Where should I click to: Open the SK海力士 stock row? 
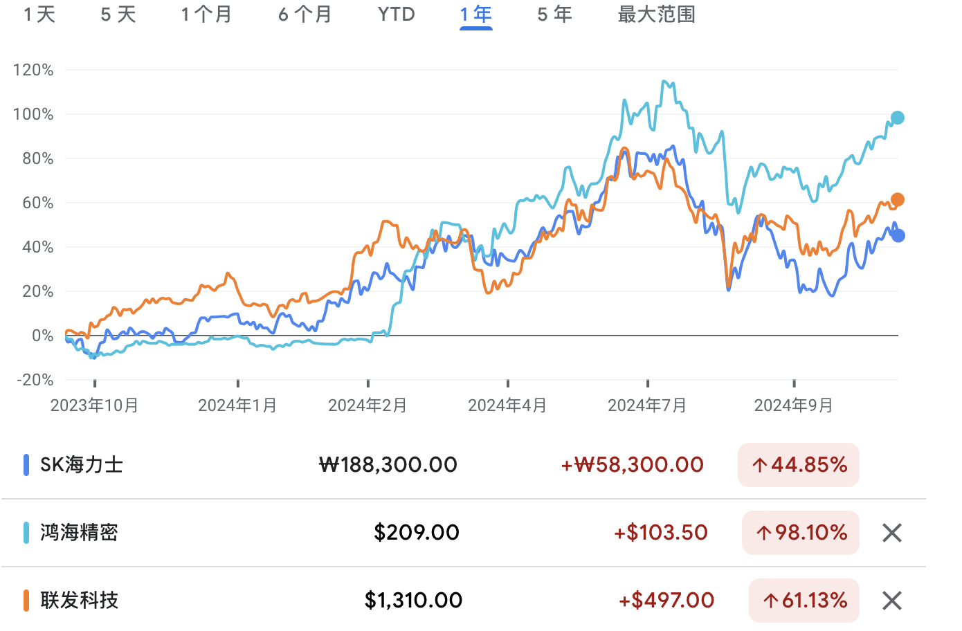pyautogui.click(x=464, y=465)
